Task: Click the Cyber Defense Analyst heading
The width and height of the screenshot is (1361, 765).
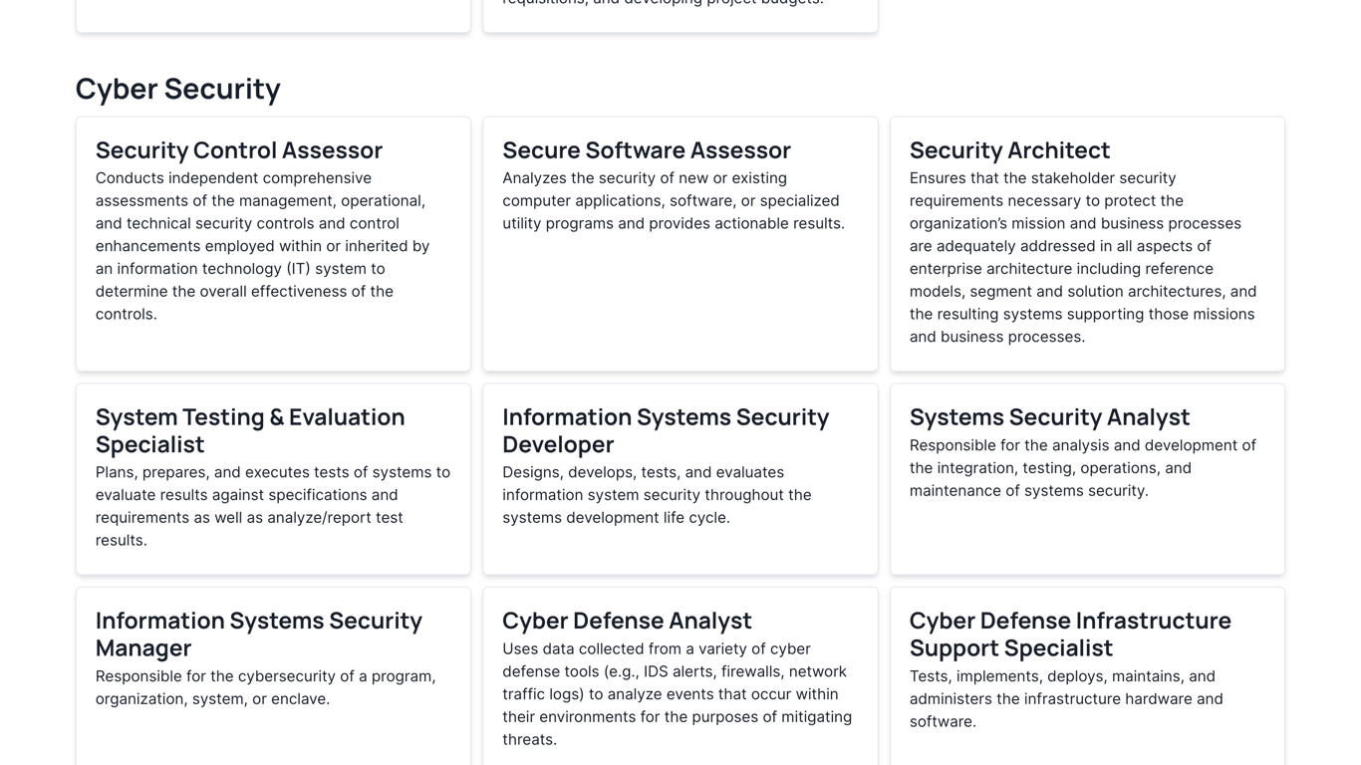Action: point(627,620)
